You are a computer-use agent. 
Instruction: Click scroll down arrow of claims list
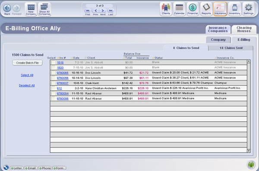[x=249, y=151]
